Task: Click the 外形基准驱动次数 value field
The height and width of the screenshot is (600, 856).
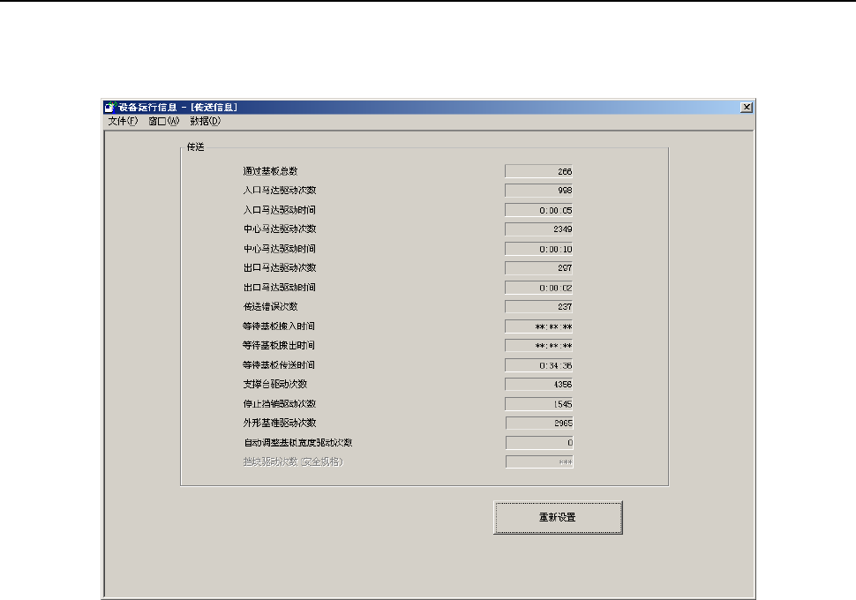Action: click(539, 424)
